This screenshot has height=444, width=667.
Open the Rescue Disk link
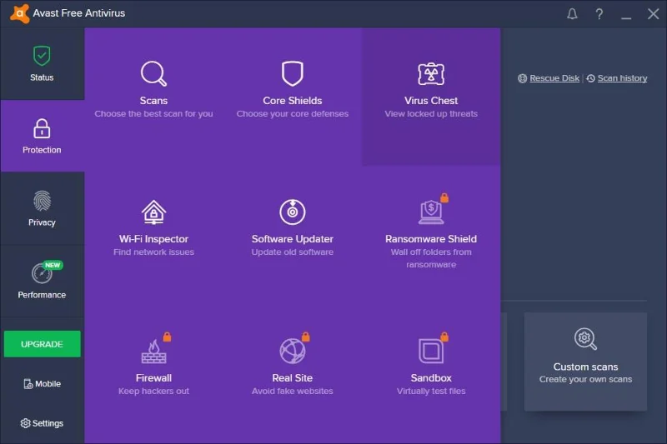coord(554,78)
